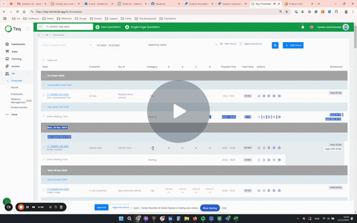The height and width of the screenshot is (223, 357).
Task: Pause the Loom recording
Action: [x=27, y=207]
